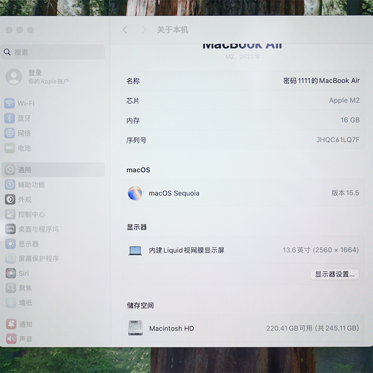The height and width of the screenshot is (373, 373).
Task: Select the 蓝牙 sidebar label
Action: click(x=24, y=118)
